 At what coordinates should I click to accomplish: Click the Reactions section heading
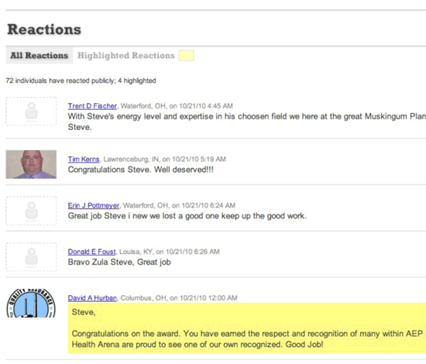[44, 29]
